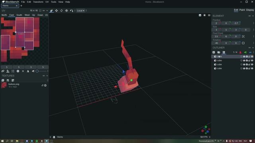Click the red icon in Outliner toolbar
Viewport: 255px width, 143px height.
point(240,52)
